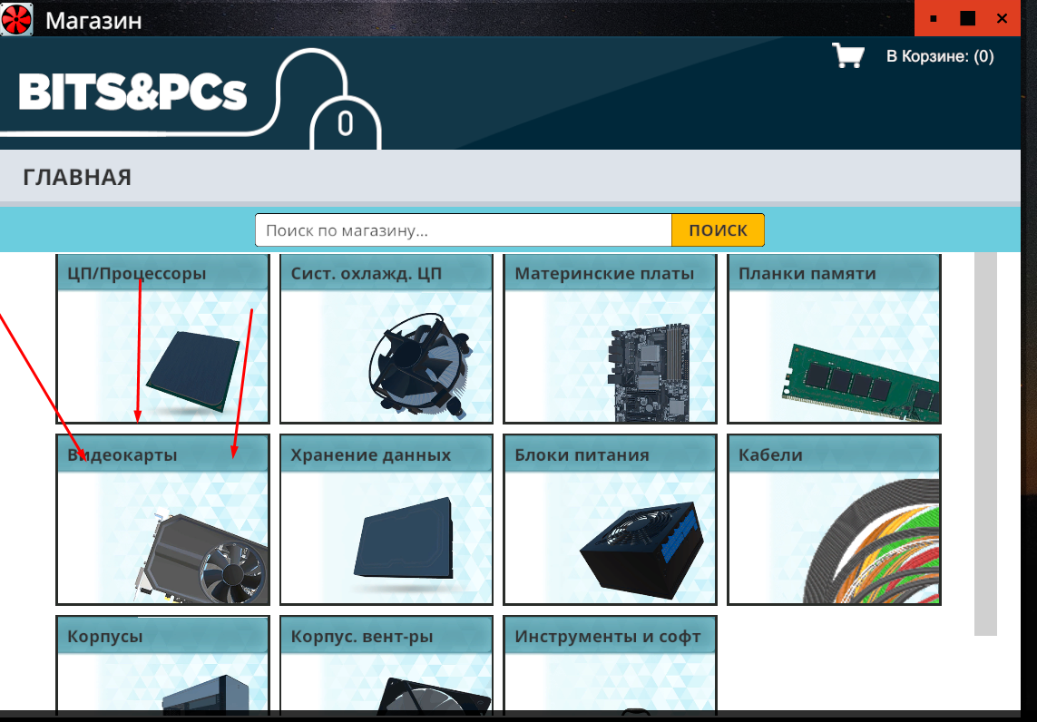Open the Блоки питания category
The height and width of the screenshot is (722, 1037).
[x=610, y=520]
